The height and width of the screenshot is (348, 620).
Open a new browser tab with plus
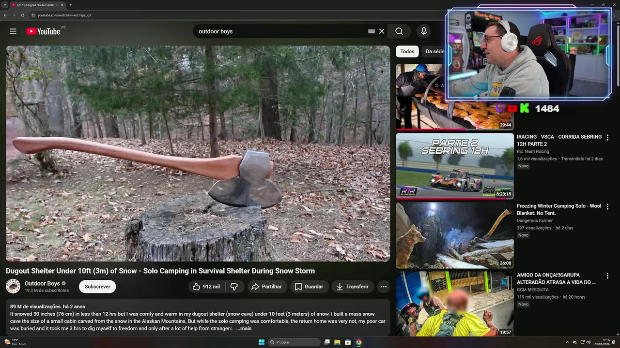[70, 5]
